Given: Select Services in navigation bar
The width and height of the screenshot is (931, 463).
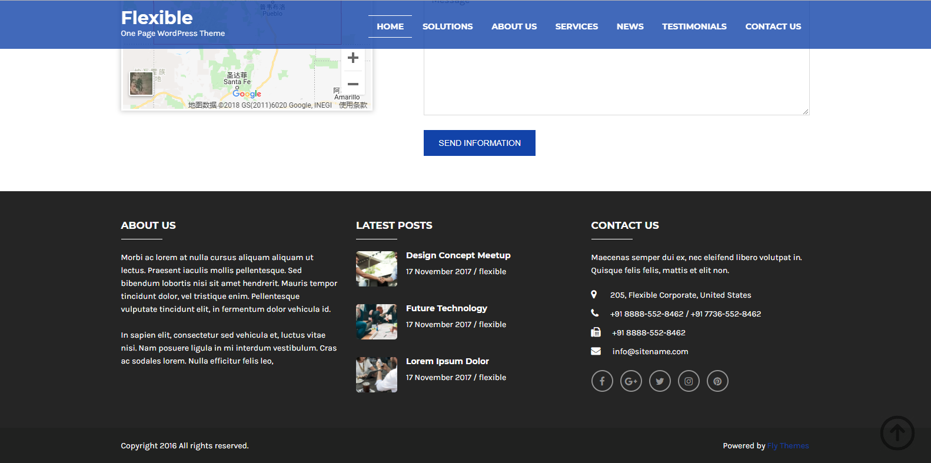Looking at the screenshot, I should [576, 26].
